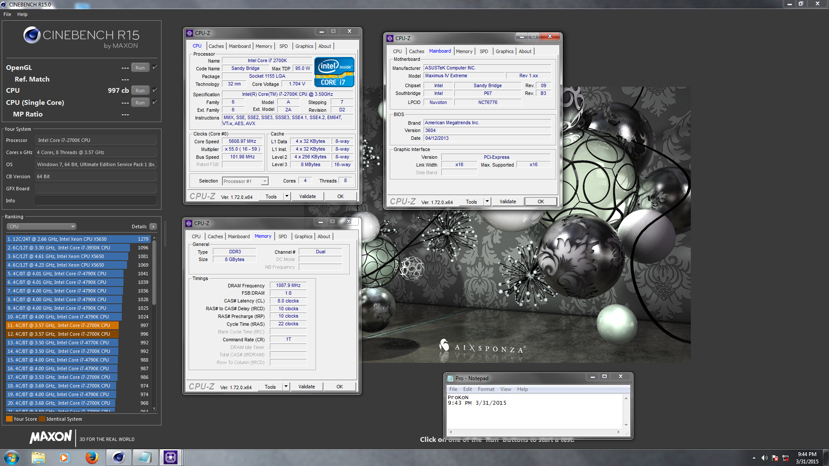Maximize the Pro - Notepad window
Viewport: 829px width, 466px height.
tap(604, 377)
